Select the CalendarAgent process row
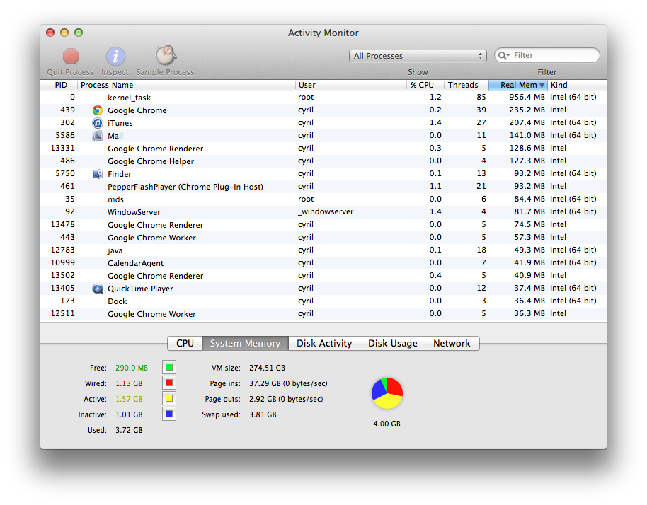 (x=323, y=263)
